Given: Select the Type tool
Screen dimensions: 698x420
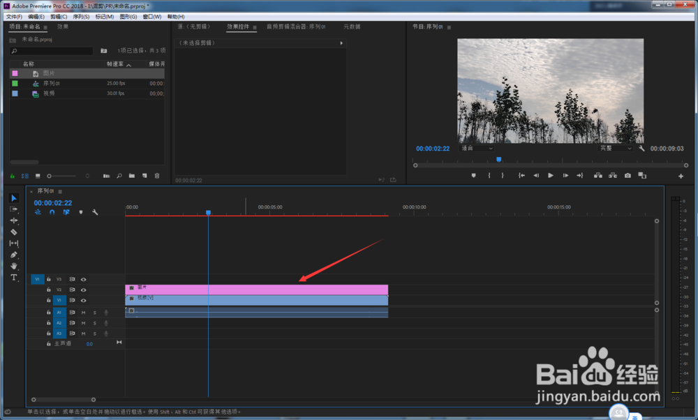Looking at the screenshot, I should [x=14, y=278].
